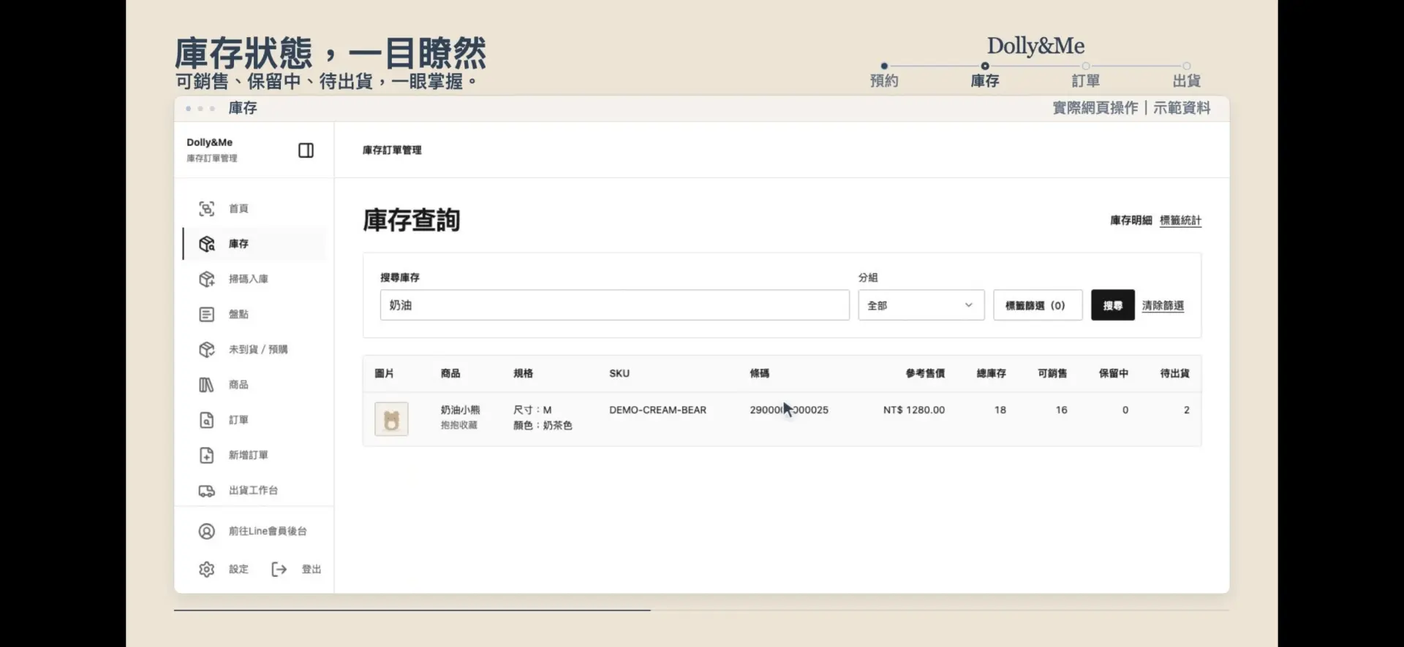
Task: Jump to 預約 step in progress bar
Action: point(884,75)
